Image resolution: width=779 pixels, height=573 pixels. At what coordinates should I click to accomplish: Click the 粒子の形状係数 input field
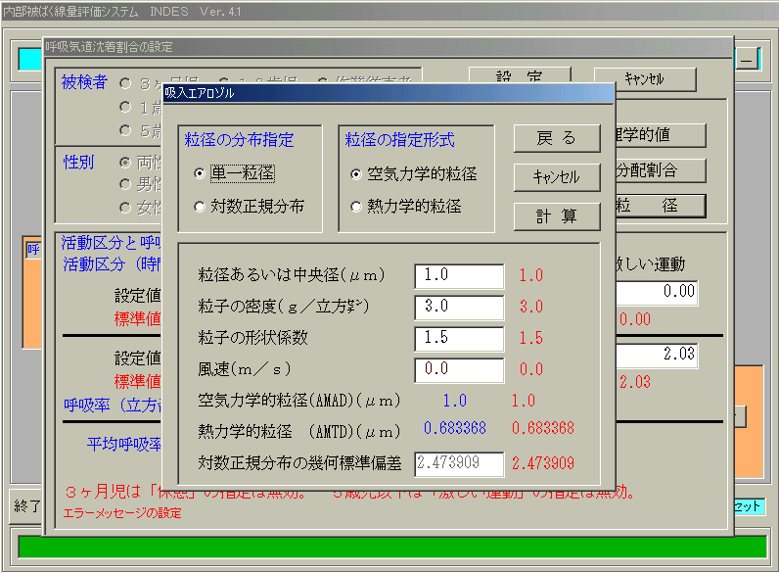pyautogui.click(x=459, y=339)
